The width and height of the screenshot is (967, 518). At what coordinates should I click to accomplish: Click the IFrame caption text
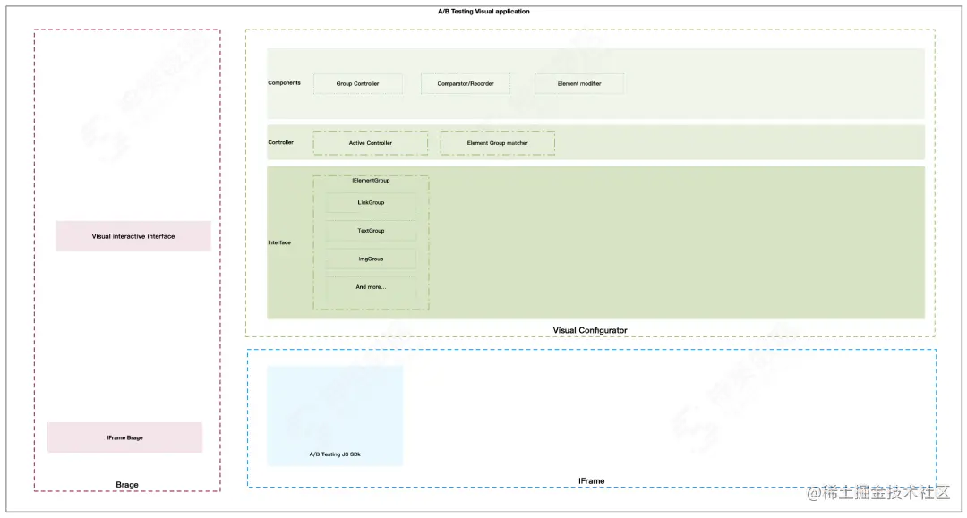pyautogui.click(x=592, y=481)
